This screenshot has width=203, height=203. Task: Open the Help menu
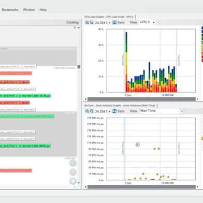pos(43,10)
